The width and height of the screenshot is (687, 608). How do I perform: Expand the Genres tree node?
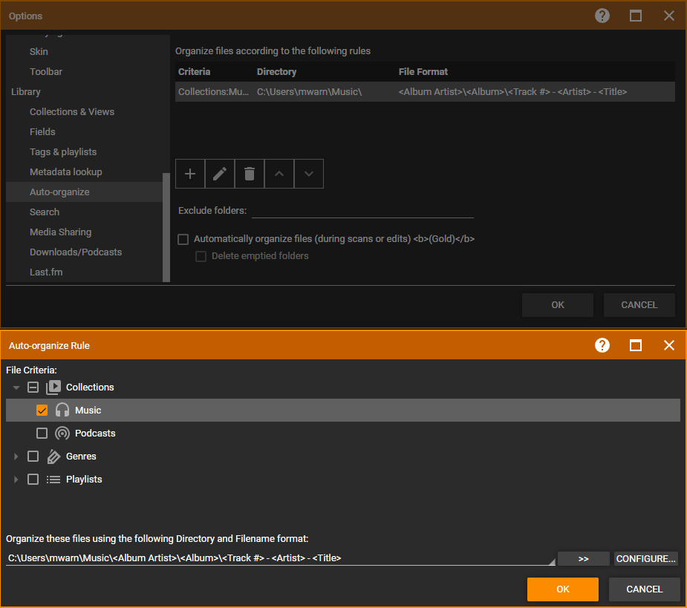click(x=16, y=457)
